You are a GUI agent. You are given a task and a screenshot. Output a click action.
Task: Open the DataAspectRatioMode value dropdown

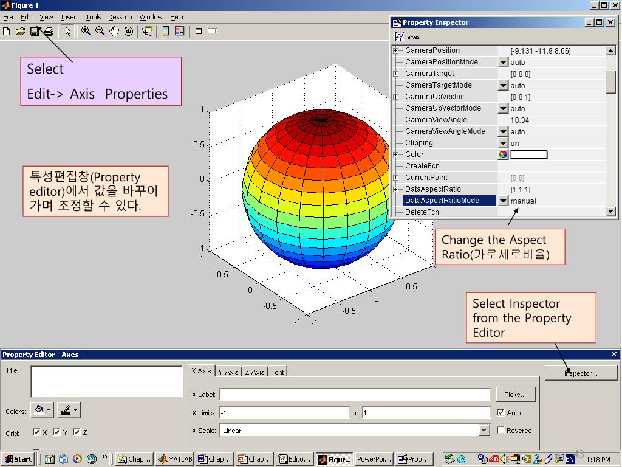[503, 201]
